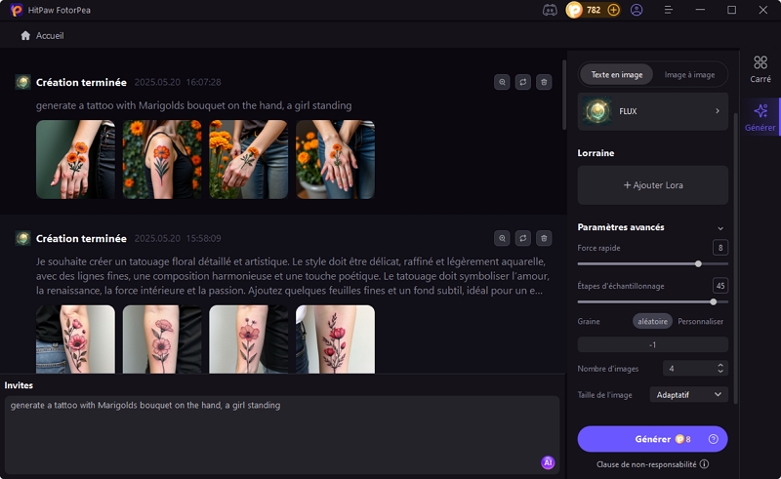Open the Discord icon in title bar
Image resolution: width=781 pixels, height=479 pixels.
click(550, 10)
